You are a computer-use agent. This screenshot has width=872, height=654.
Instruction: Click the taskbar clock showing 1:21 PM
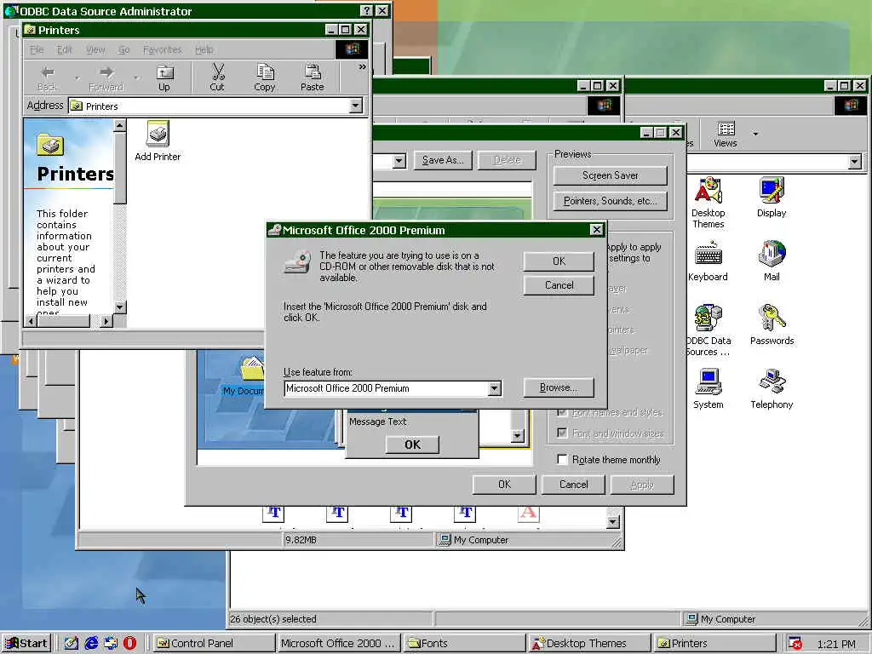(x=836, y=644)
